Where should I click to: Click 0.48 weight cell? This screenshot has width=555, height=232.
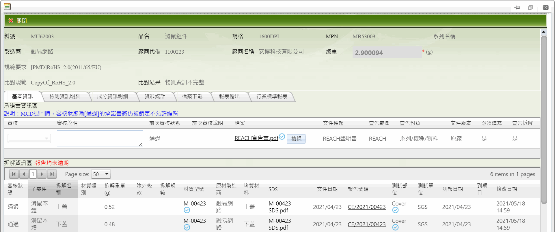109,224
